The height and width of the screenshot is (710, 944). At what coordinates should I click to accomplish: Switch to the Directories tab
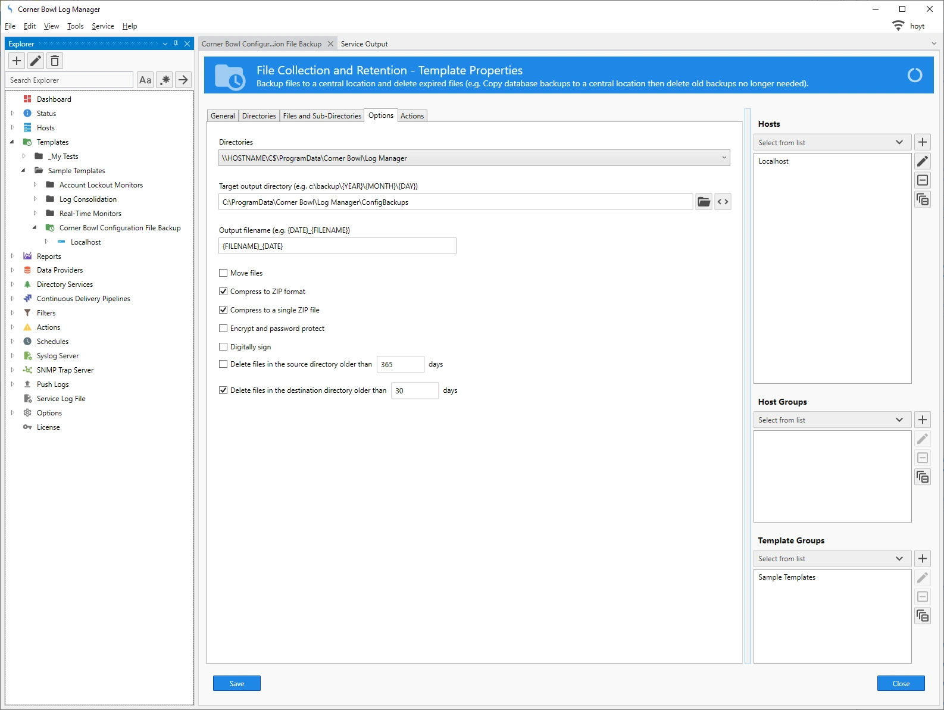259,116
